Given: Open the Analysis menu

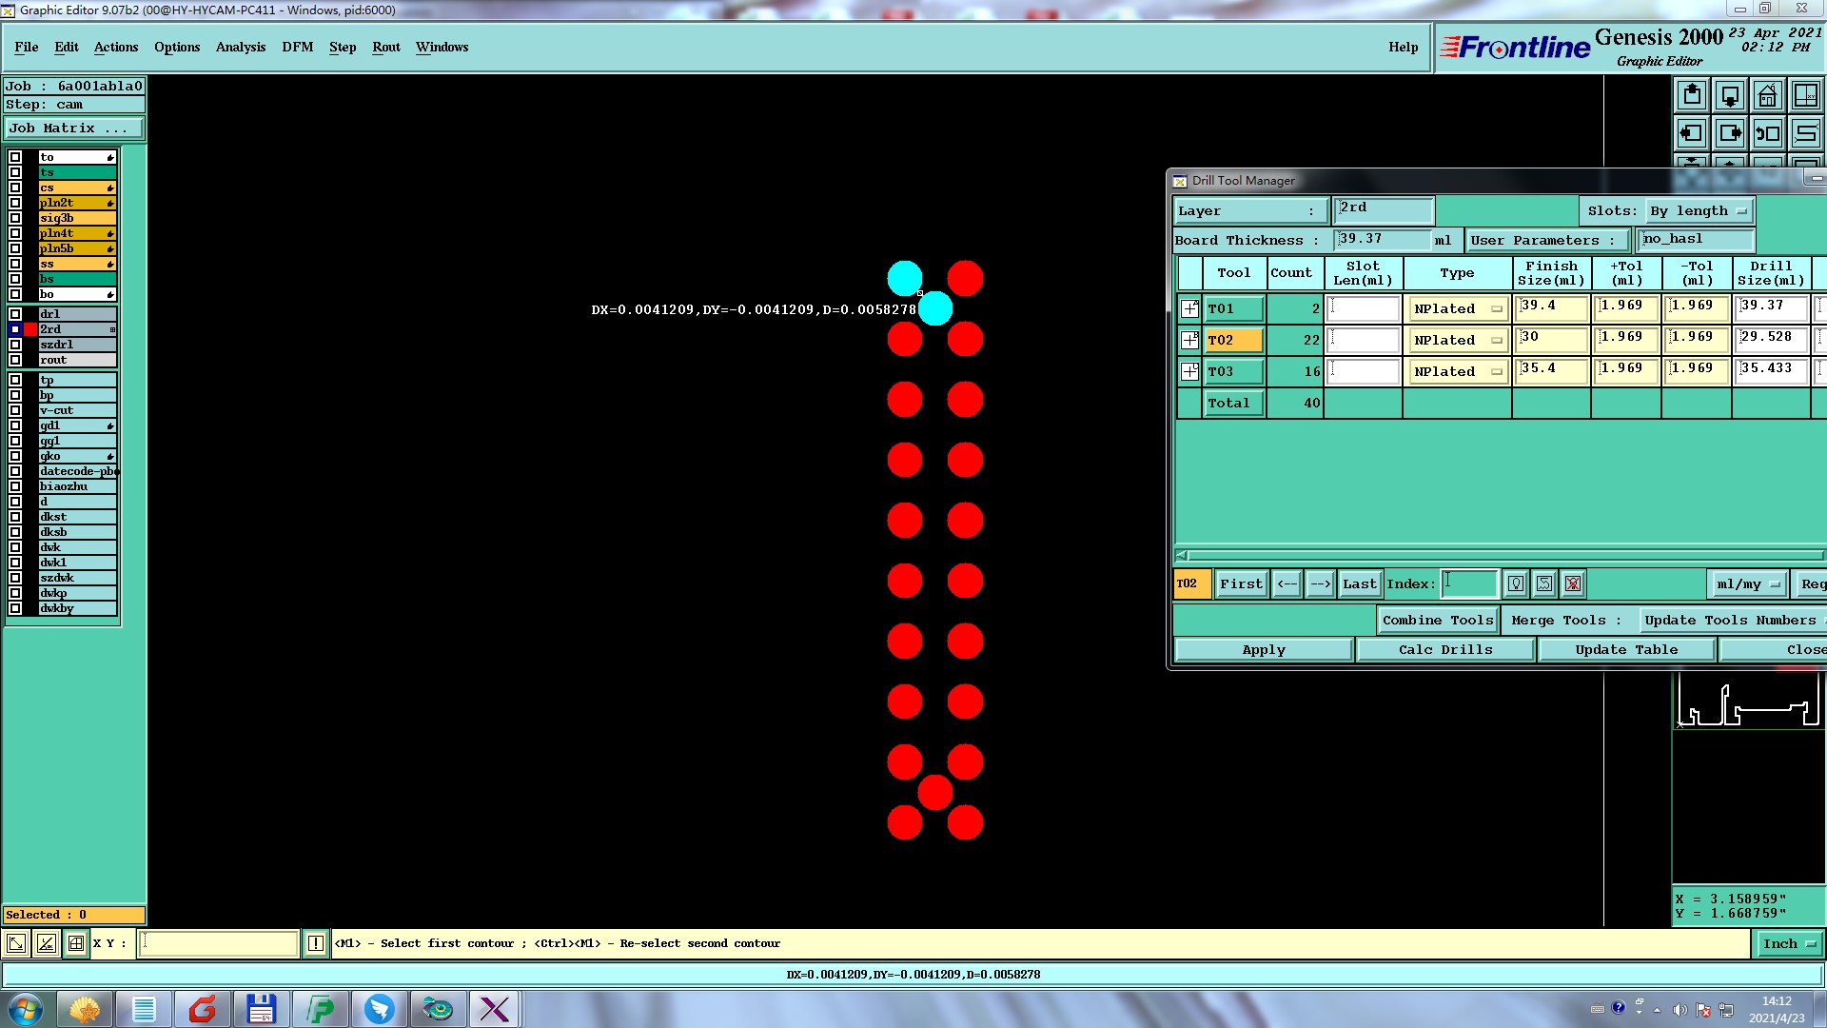Looking at the screenshot, I should click(x=240, y=47).
